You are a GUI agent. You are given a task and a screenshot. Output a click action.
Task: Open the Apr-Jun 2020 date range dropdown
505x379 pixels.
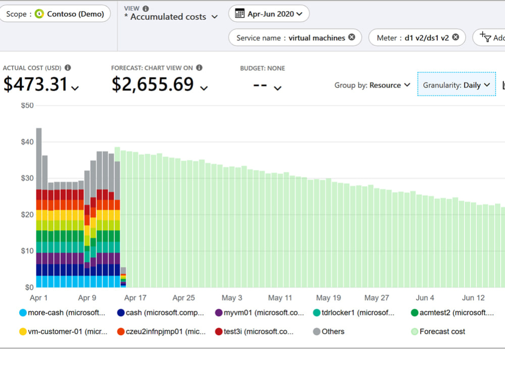(269, 14)
